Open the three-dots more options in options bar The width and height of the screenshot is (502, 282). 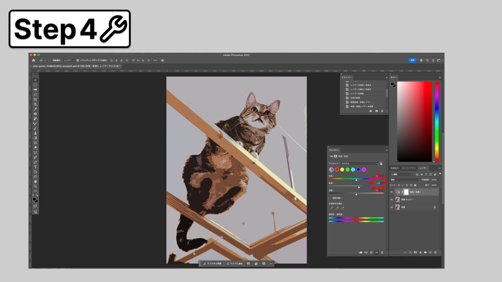(155, 60)
